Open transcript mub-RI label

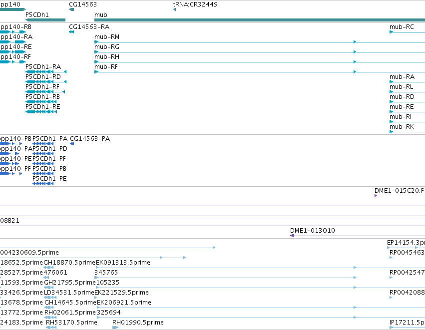pos(401,117)
